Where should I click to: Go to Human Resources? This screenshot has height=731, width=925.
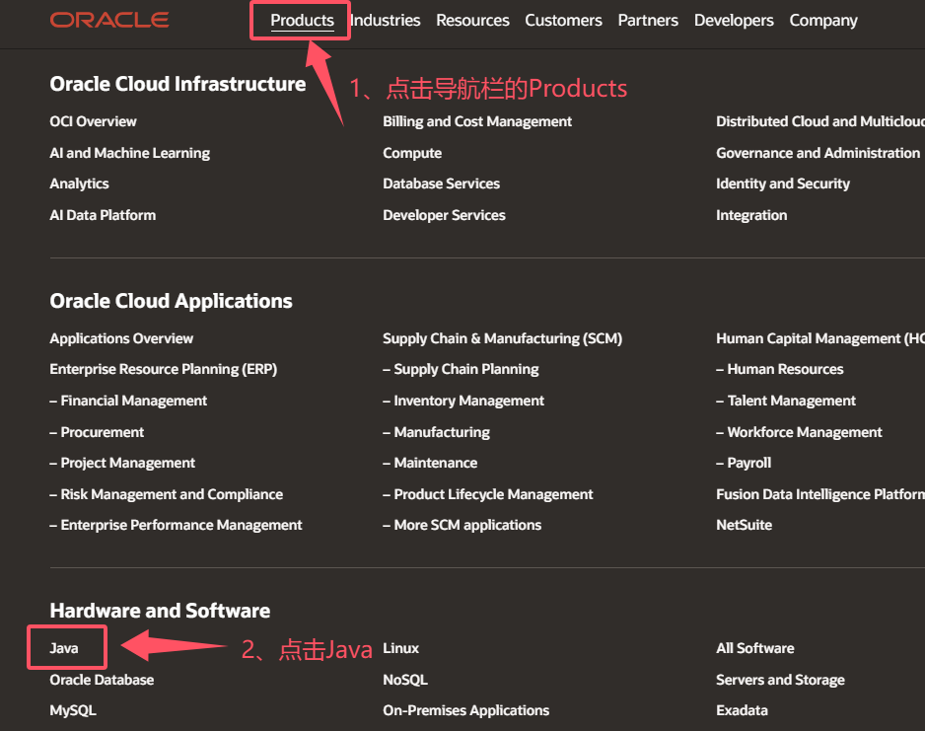tap(780, 369)
